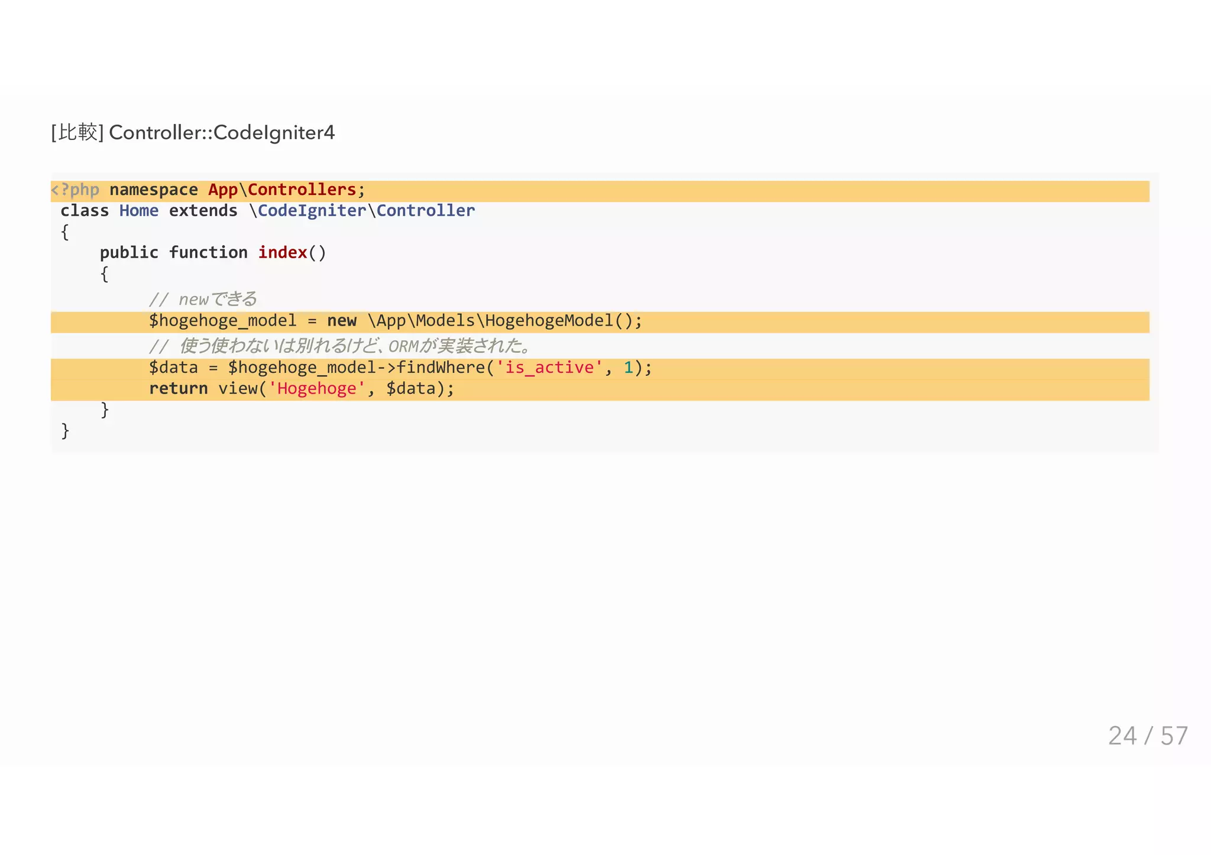Click the method name 'index'
The image size is (1211, 855).
click(x=283, y=252)
